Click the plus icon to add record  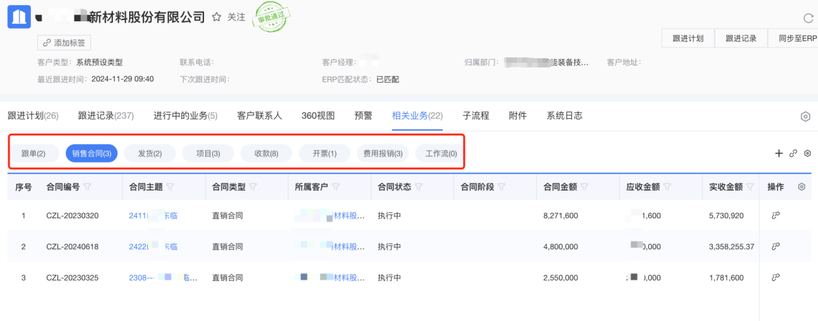pyautogui.click(x=779, y=153)
